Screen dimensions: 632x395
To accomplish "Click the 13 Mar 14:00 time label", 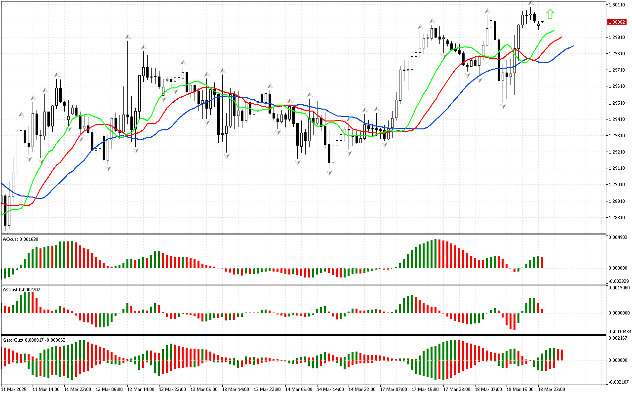I will (236, 389).
